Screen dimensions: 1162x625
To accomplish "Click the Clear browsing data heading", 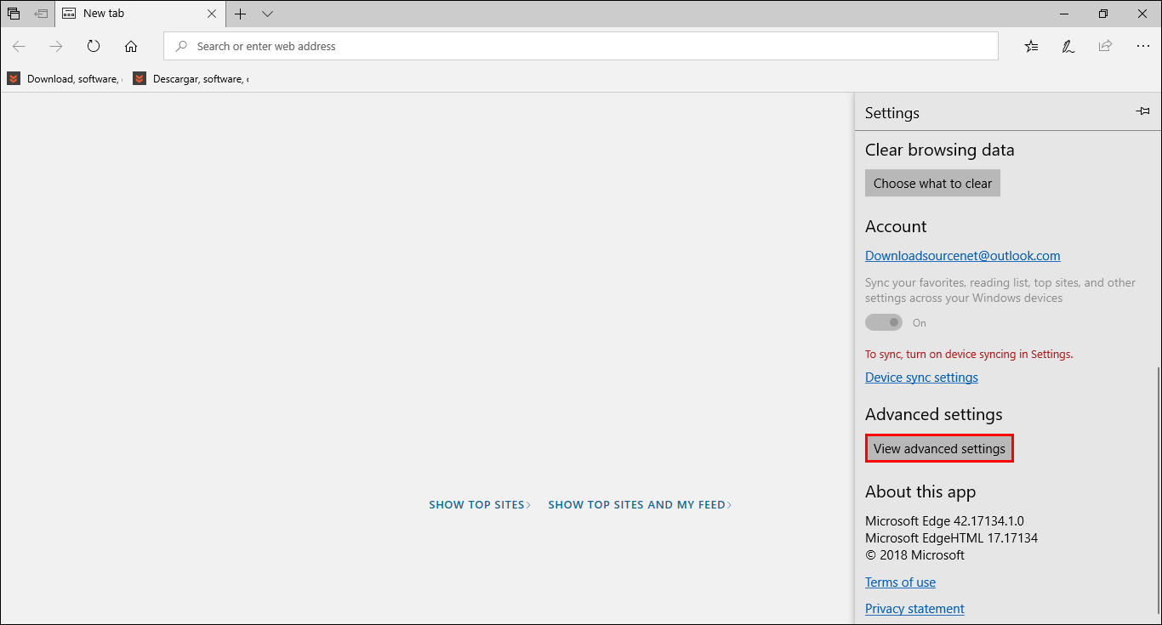I will tap(939, 150).
